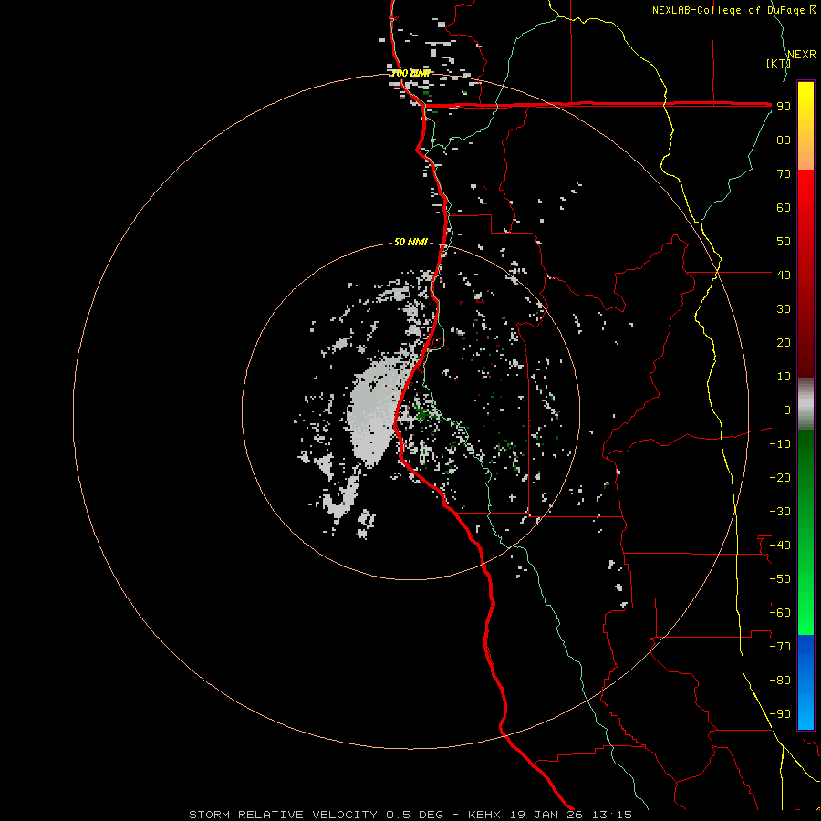Click the -90 value on the velocity scale
Viewport: 821px width, 821px height.
click(x=780, y=714)
